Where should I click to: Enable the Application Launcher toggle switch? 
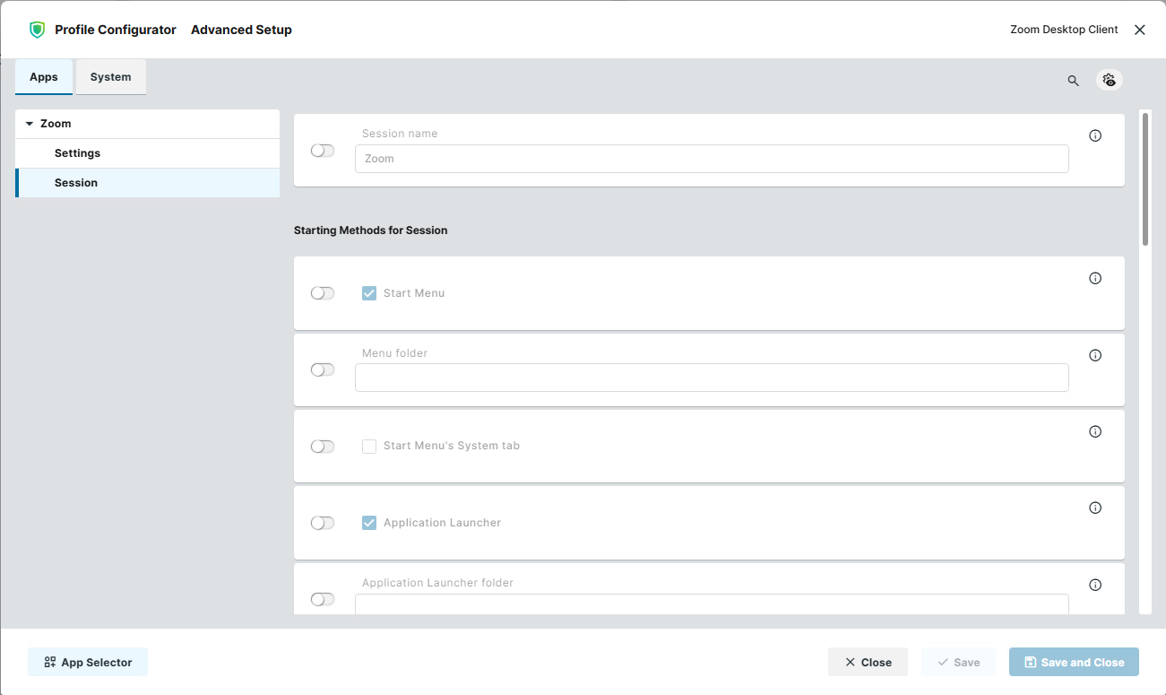(x=323, y=523)
